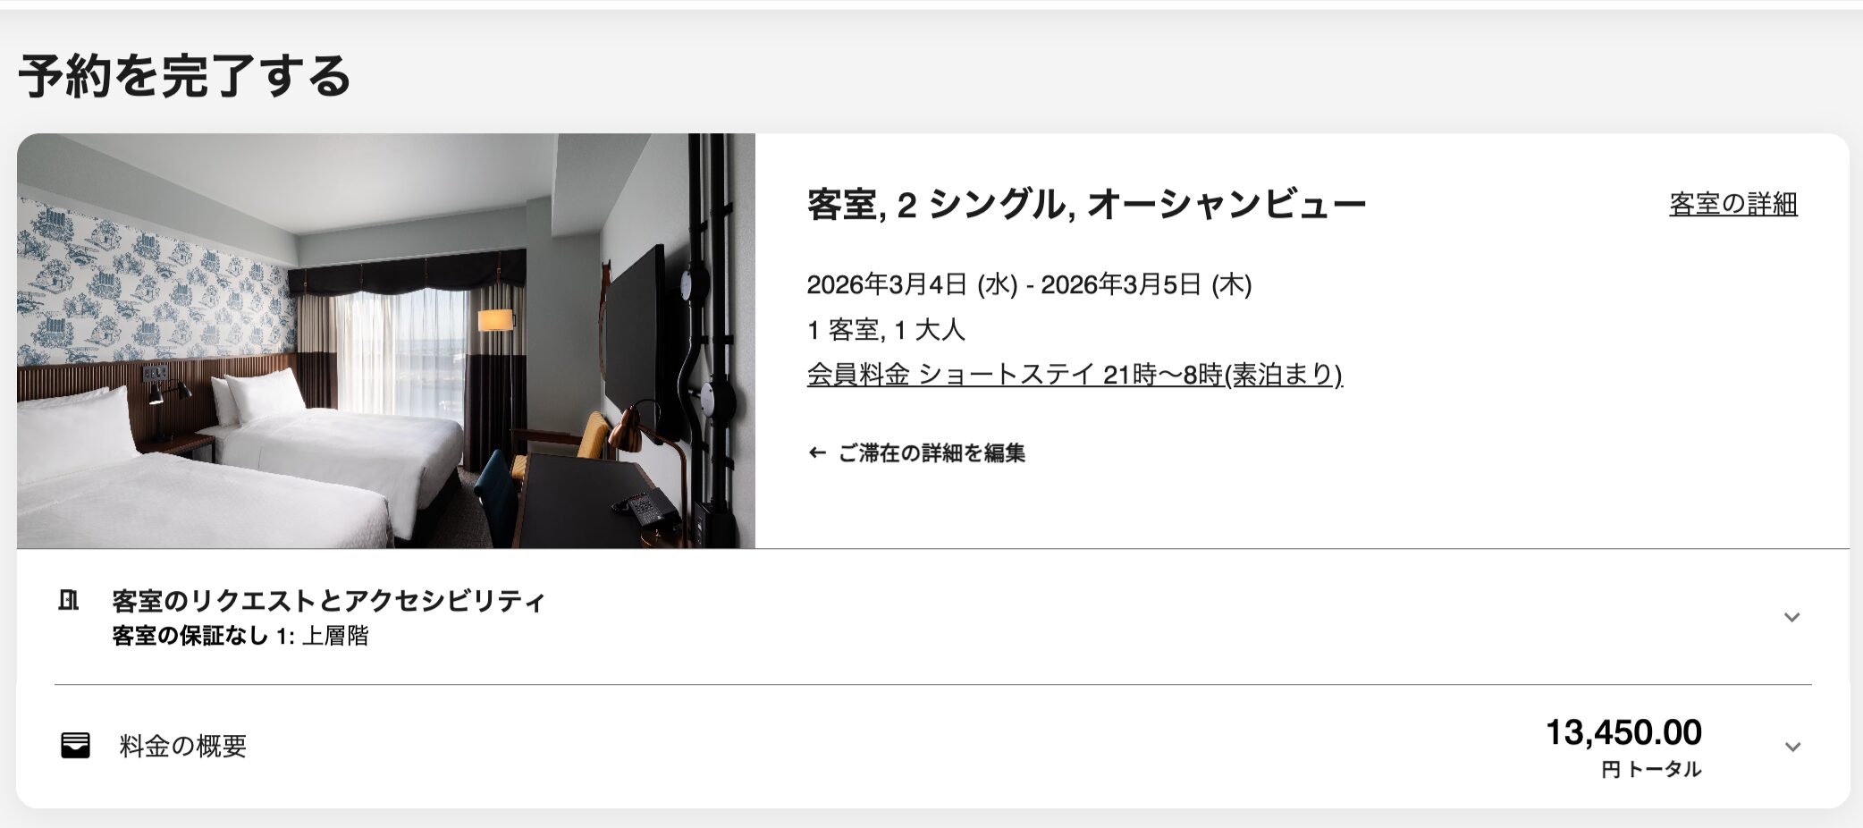Open the 会員料金 ショートステイ rate details link

[x=1075, y=375]
